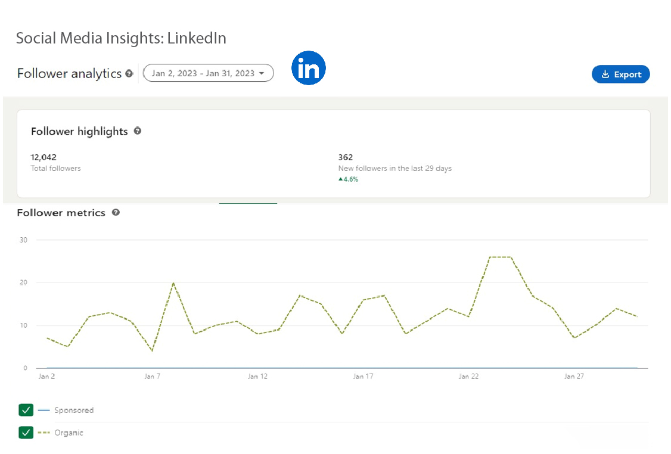
Task: Click the 'Jan 17' x-axis label
Action: (x=363, y=376)
